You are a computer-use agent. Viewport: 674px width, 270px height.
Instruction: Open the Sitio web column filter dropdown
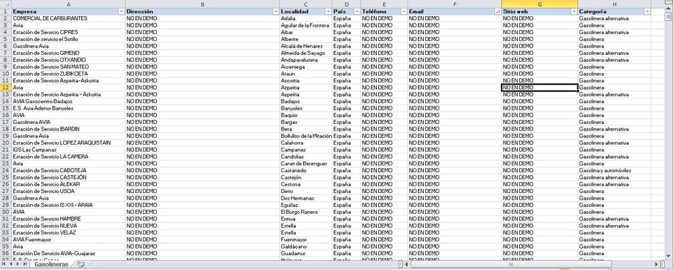(574, 11)
